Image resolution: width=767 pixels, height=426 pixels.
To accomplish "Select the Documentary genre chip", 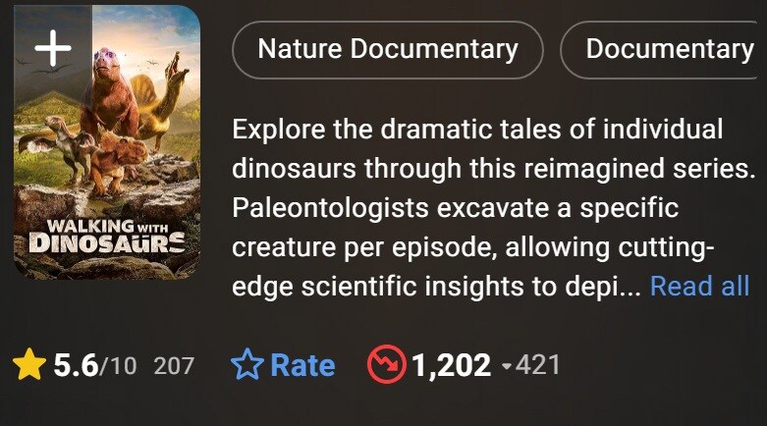I will coord(664,49).
